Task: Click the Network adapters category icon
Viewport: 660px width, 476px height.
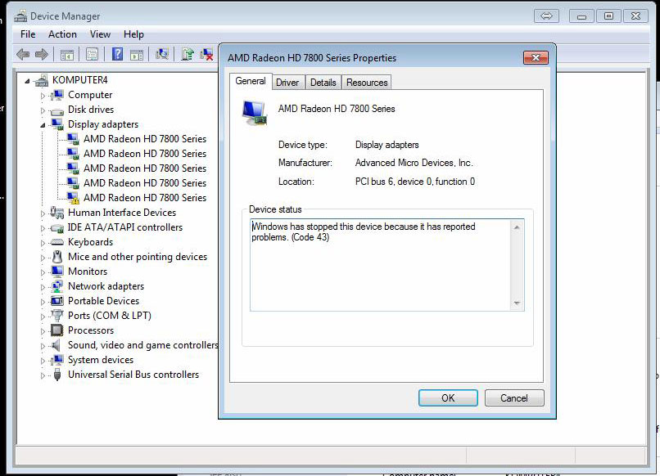Action: 57,286
